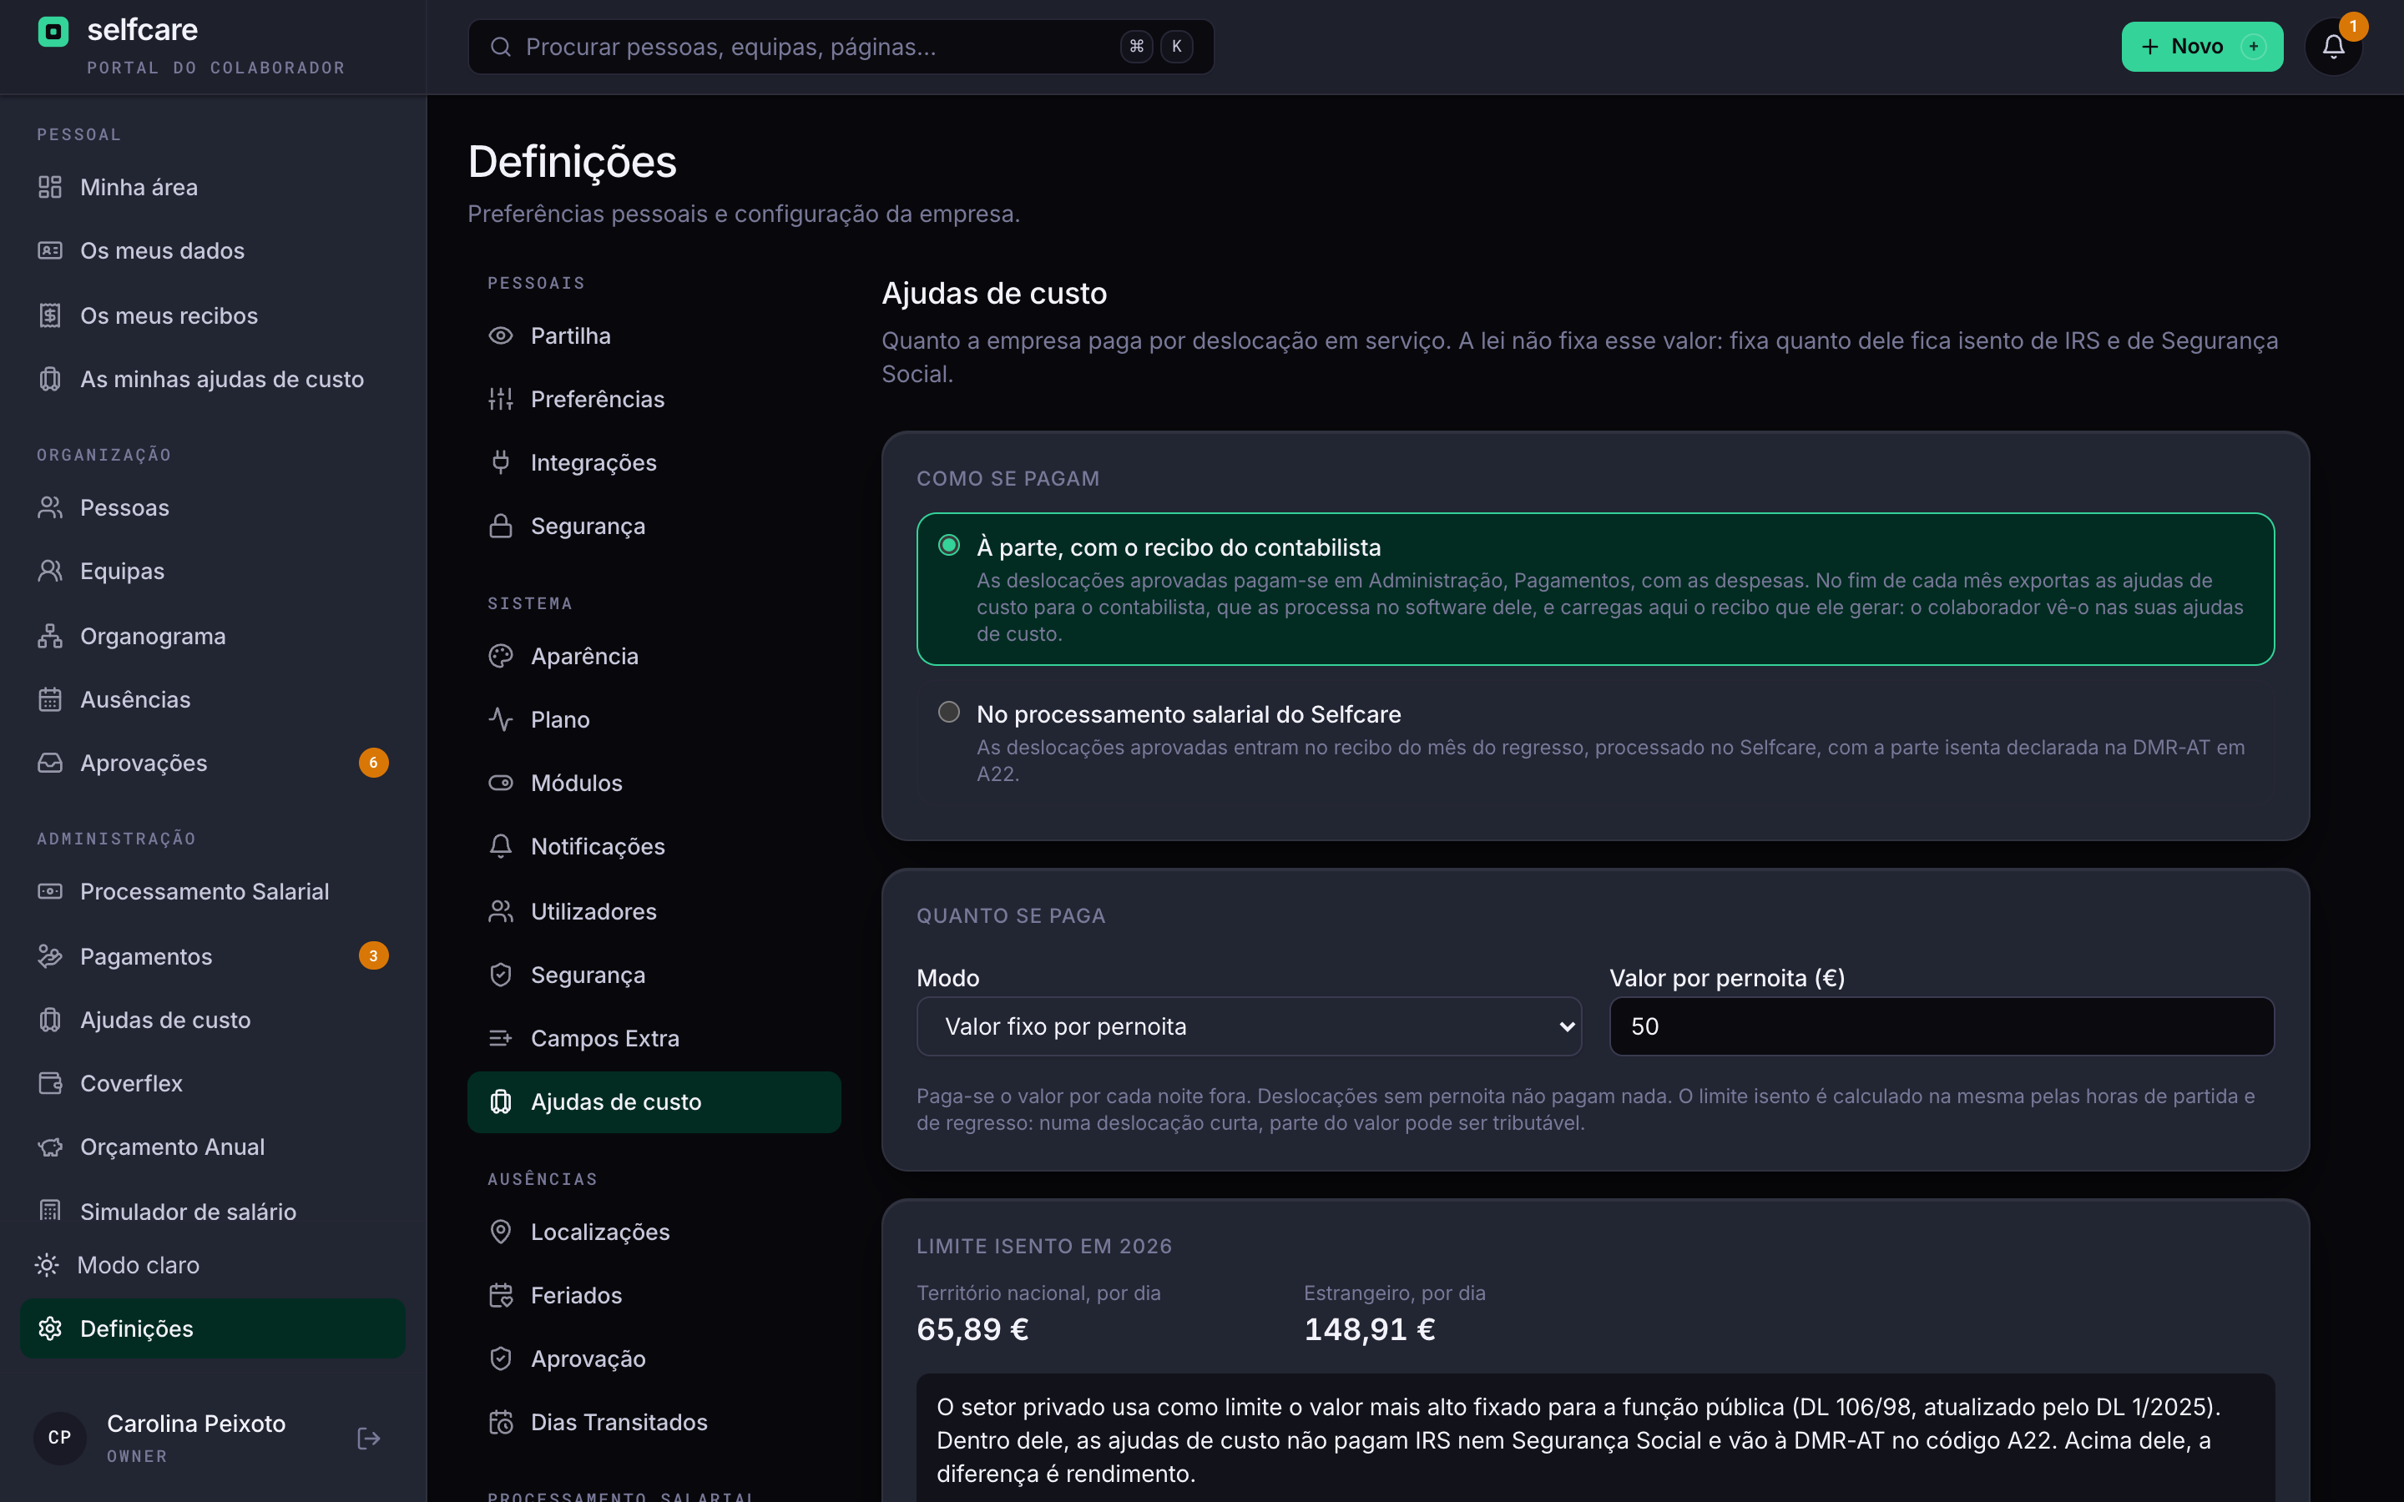
Task: Click the Carolina Peixoto CP avatar
Action: (59, 1438)
